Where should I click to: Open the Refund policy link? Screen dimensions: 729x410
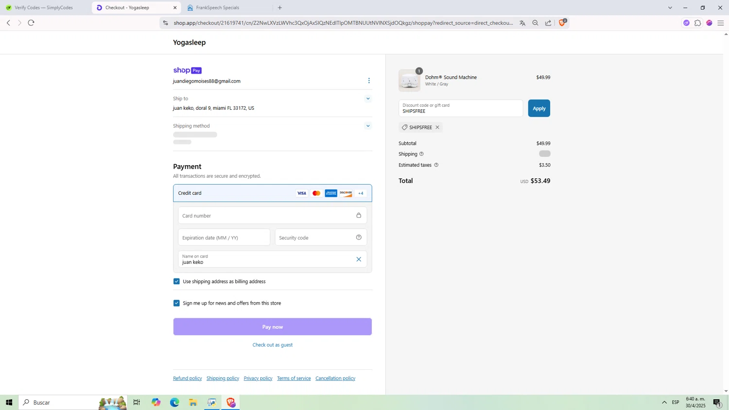point(188,378)
